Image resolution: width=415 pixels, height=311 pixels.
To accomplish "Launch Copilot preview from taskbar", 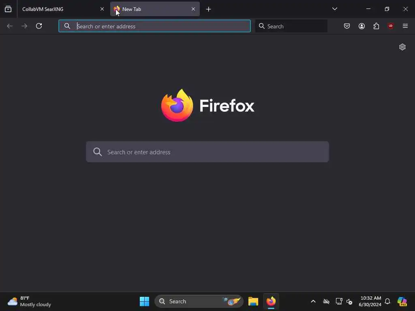I will click(x=402, y=301).
